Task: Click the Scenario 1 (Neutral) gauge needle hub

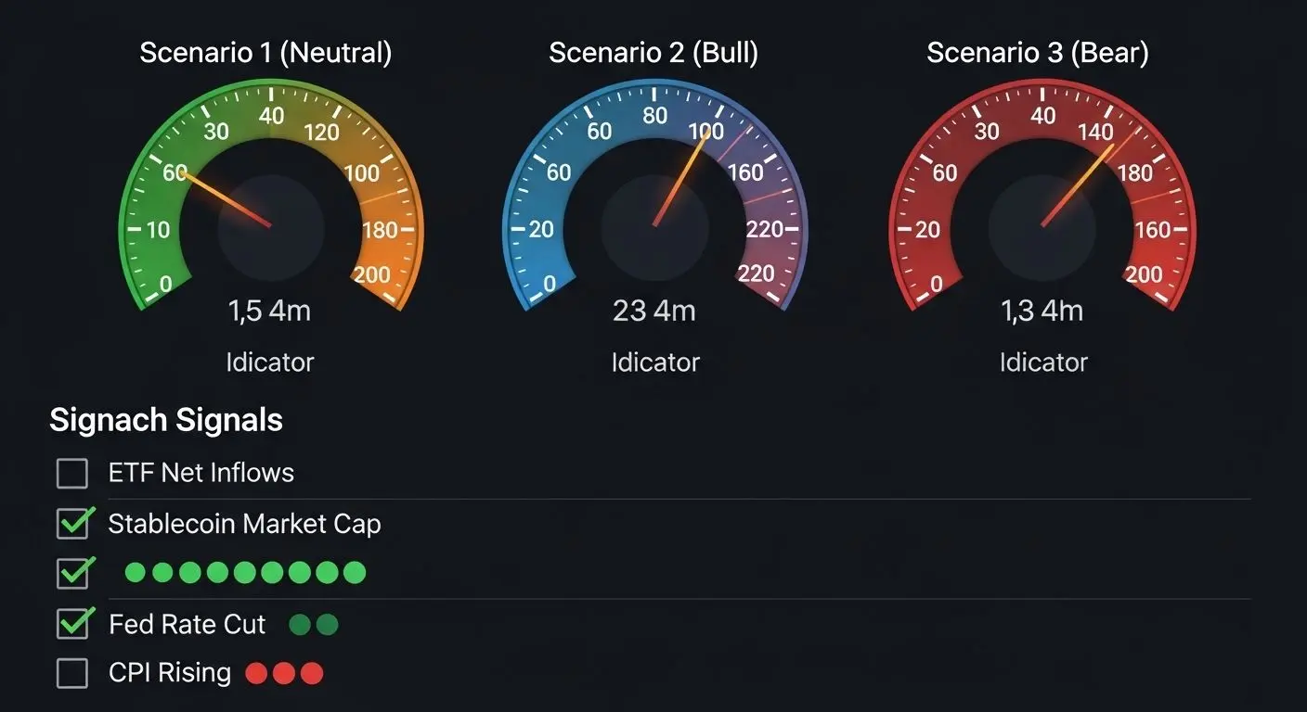Action: pyautogui.click(x=270, y=225)
